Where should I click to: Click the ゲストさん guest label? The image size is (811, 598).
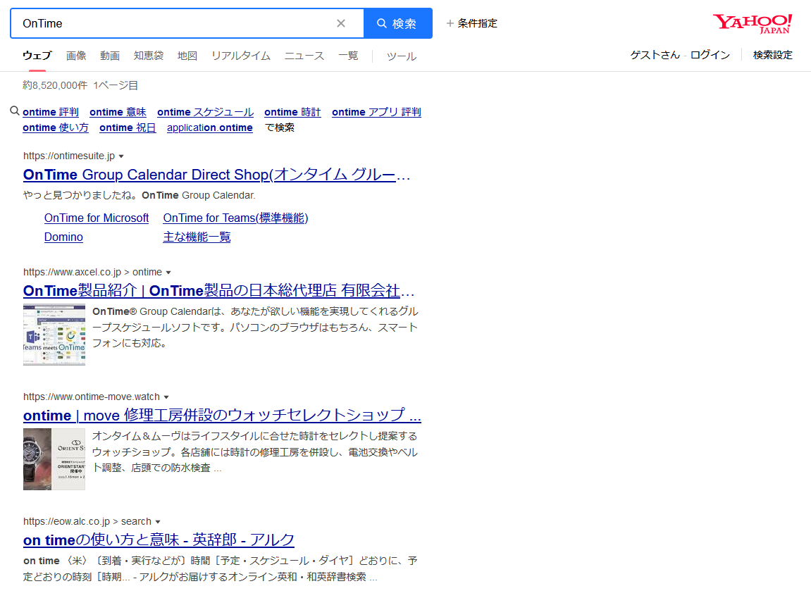[655, 55]
